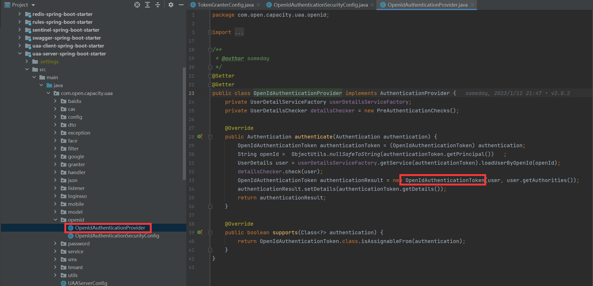Select UAAServerConfig class in tree
593x286 pixels.
88,283
